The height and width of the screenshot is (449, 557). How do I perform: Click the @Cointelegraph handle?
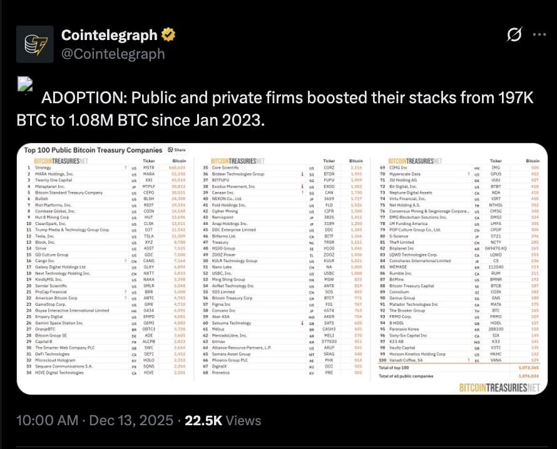click(x=113, y=54)
